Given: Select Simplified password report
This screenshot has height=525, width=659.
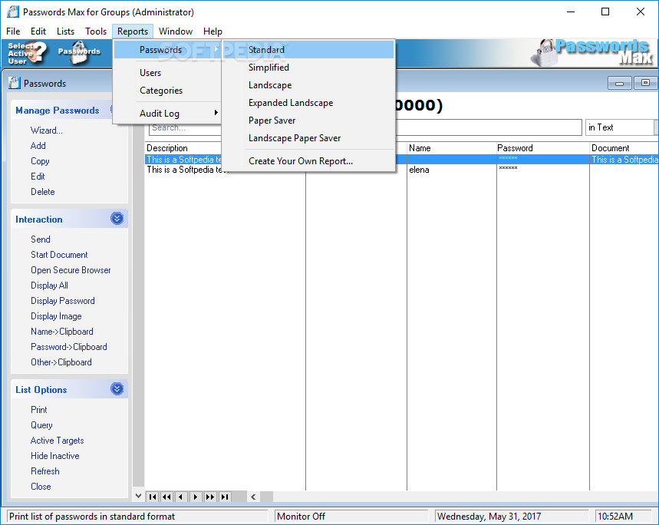Looking at the screenshot, I should coord(308,68).
